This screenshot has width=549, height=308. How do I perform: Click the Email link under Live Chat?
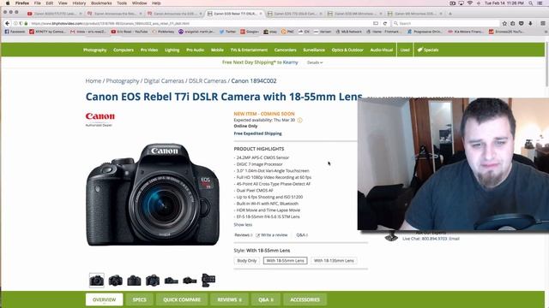click(454, 239)
